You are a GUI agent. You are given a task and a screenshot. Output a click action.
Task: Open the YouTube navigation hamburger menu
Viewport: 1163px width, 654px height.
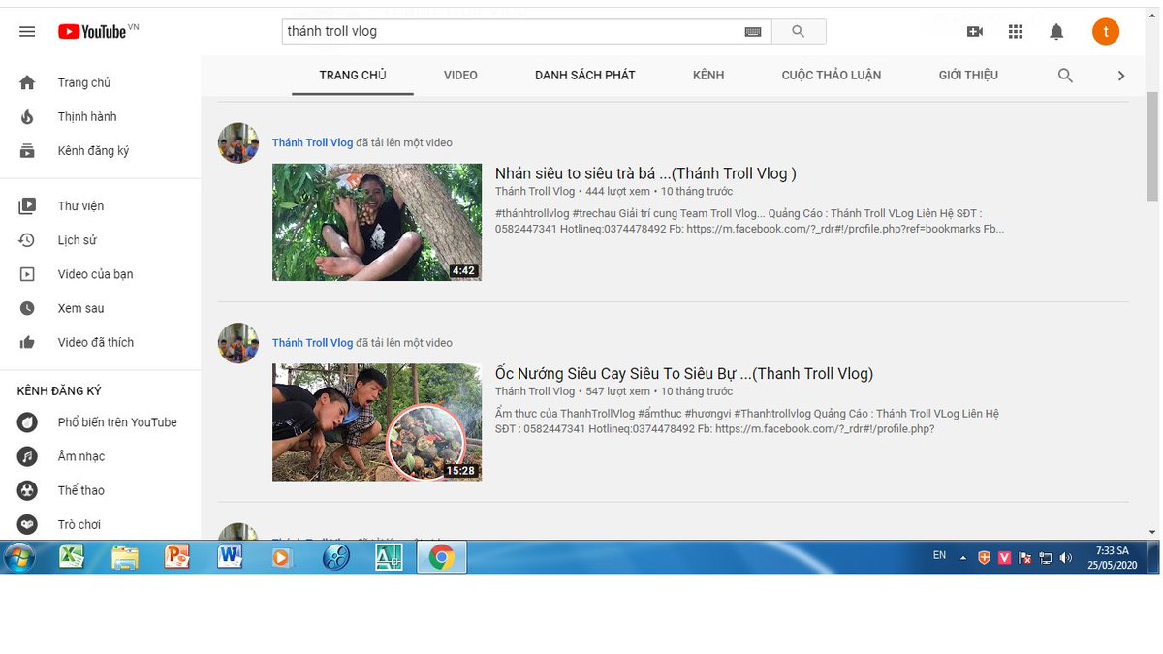(26, 31)
